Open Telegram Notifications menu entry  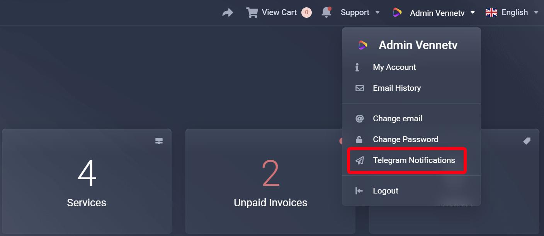point(414,160)
